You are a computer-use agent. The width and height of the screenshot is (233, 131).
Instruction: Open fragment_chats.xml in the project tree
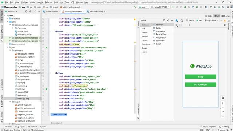click(25, 115)
